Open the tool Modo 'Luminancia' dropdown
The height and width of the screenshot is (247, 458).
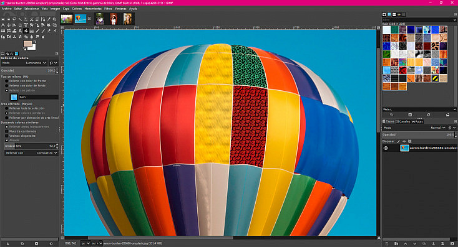pyautogui.click(x=24, y=63)
